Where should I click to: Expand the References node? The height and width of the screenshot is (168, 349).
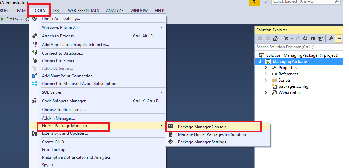[x=266, y=74]
